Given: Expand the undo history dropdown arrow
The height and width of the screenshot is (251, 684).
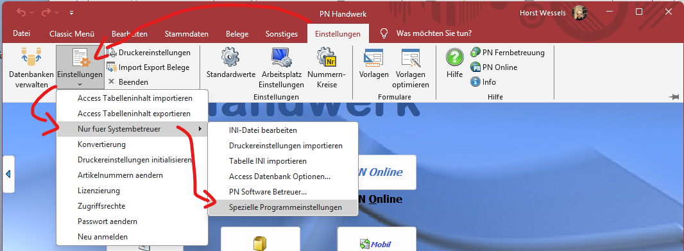Looking at the screenshot, I should point(32,13).
